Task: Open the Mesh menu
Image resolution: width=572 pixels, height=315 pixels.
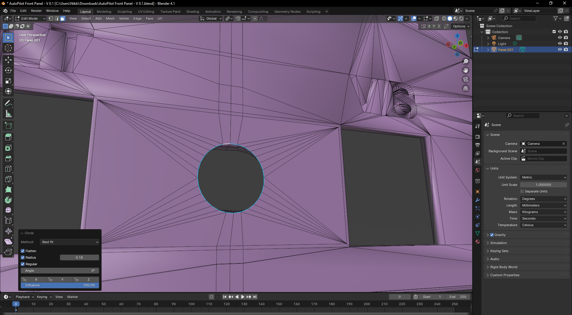Action: tap(110, 18)
